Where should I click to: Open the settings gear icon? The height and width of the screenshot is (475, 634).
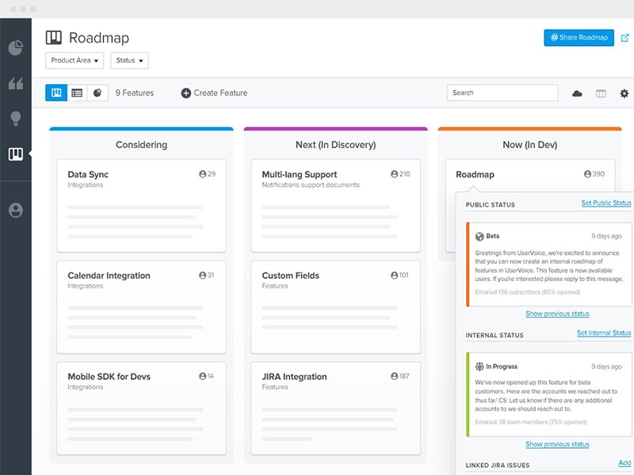pos(624,93)
